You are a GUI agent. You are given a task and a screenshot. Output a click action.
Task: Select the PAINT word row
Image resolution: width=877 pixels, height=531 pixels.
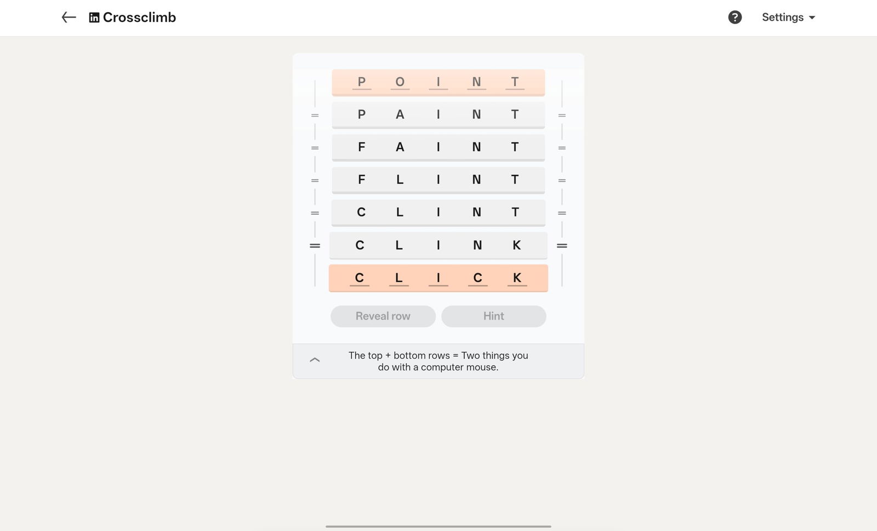(438, 115)
